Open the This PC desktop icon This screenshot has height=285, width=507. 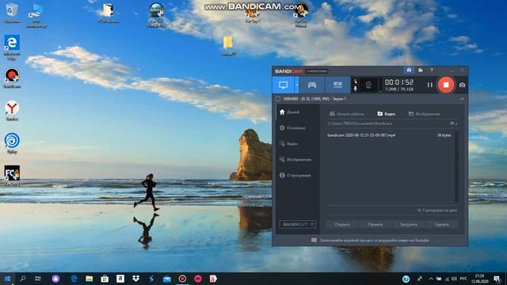point(36,16)
